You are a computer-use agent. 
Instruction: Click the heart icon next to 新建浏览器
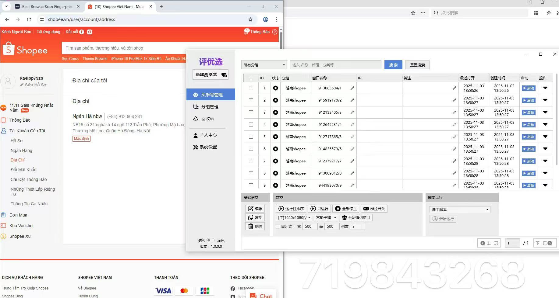(x=224, y=75)
